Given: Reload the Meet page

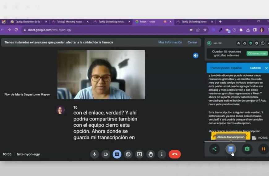Looking at the screenshot, I should click(16, 30).
